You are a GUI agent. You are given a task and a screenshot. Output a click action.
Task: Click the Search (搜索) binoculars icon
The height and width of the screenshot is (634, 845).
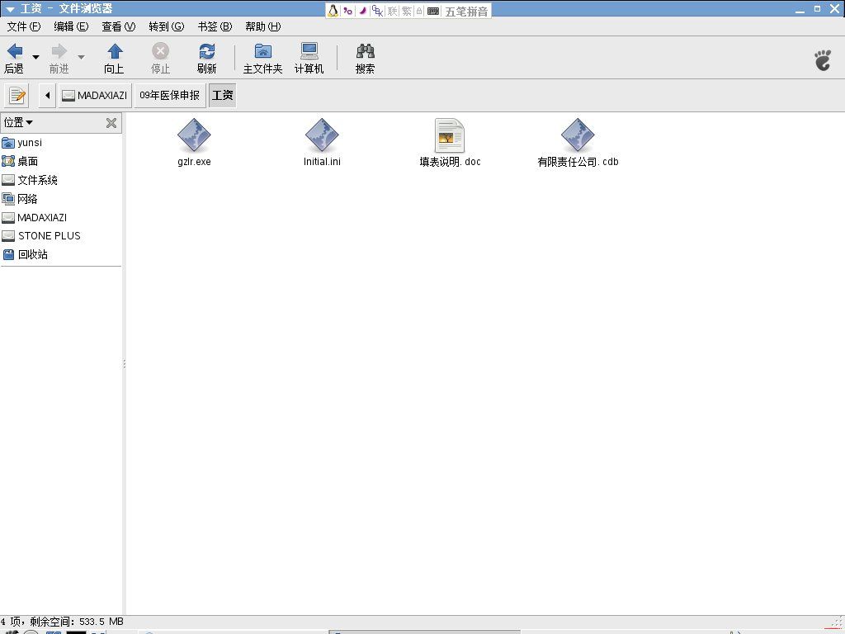(x=366, y=52)
